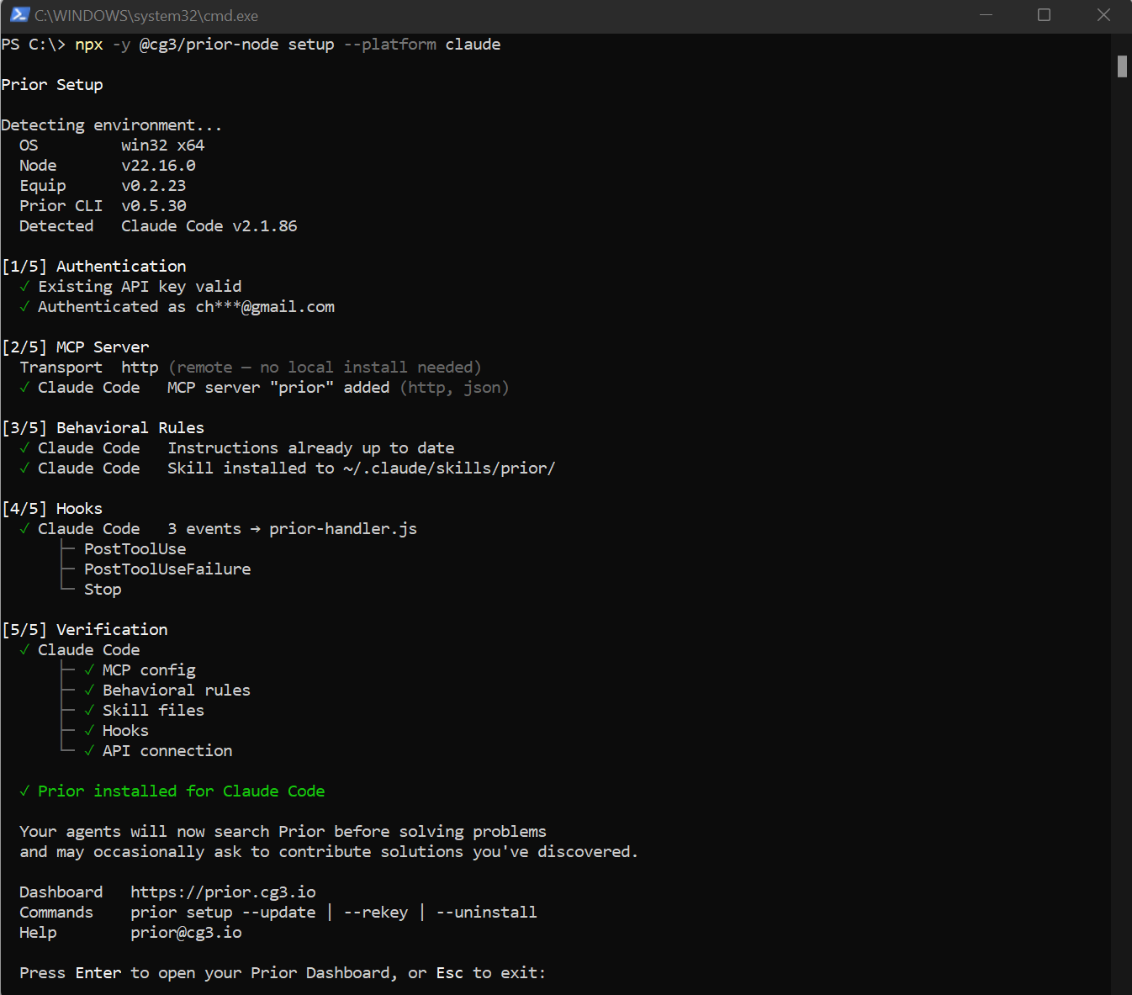Click the PowerShell icon in the title bar
Viewport: 1132px width, 995px height.
(x=19, y=14)
